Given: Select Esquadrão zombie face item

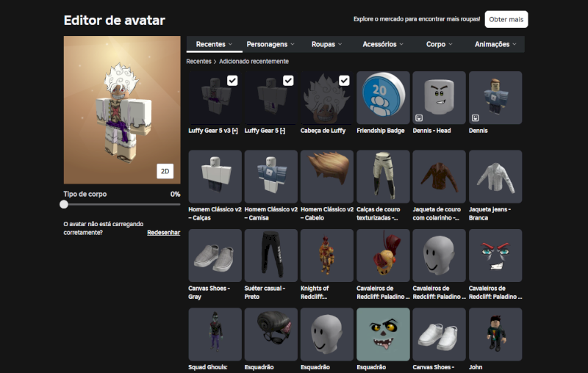Looking at the screenshot, I should coord(383,334).
